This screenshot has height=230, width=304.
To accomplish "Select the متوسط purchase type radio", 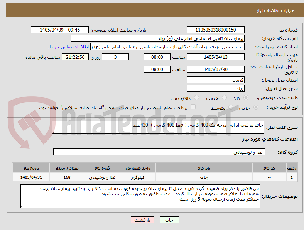I will (x=231, y=107).
